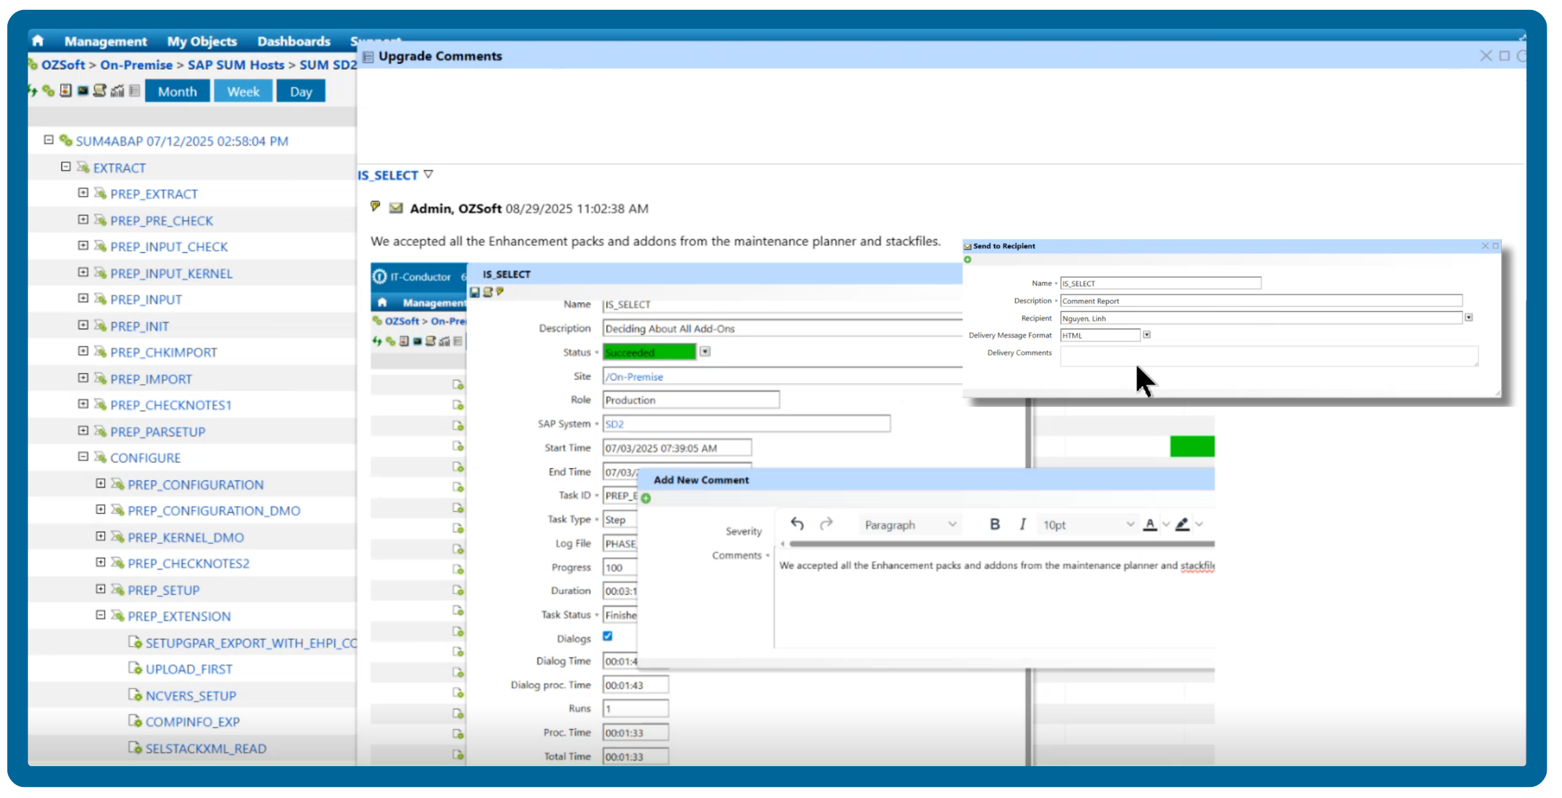The image size is (1562, 798).
Task: Open the Paragraph style dropdown
Action: tap(909, 525)
